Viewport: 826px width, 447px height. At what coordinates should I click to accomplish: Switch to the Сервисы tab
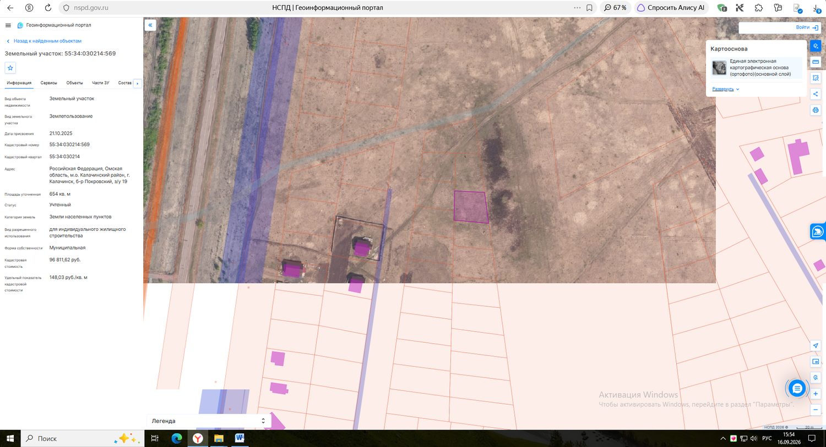coord(49,83)
